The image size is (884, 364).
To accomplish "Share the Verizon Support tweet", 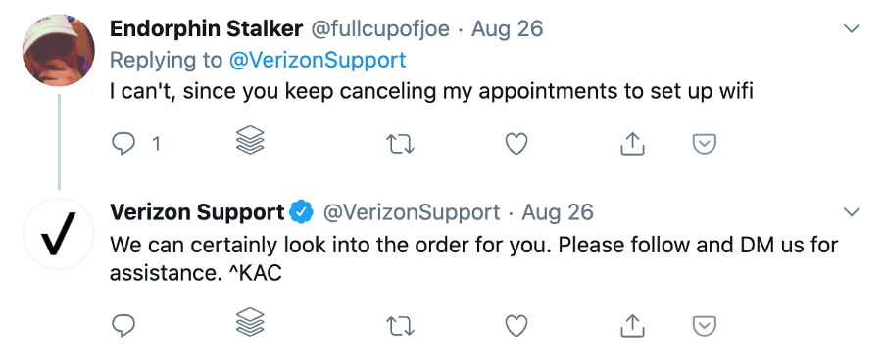I will click(x=632, y=325).
